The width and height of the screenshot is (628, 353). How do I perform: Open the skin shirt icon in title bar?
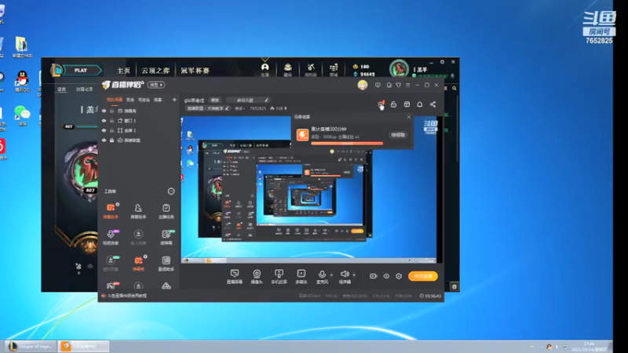click(399, 85)
